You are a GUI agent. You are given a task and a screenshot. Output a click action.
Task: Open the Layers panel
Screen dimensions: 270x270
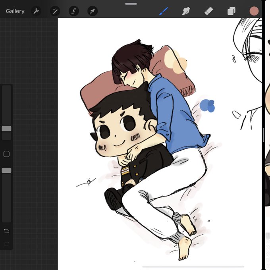pyautogui.click(x=231, y=11)
